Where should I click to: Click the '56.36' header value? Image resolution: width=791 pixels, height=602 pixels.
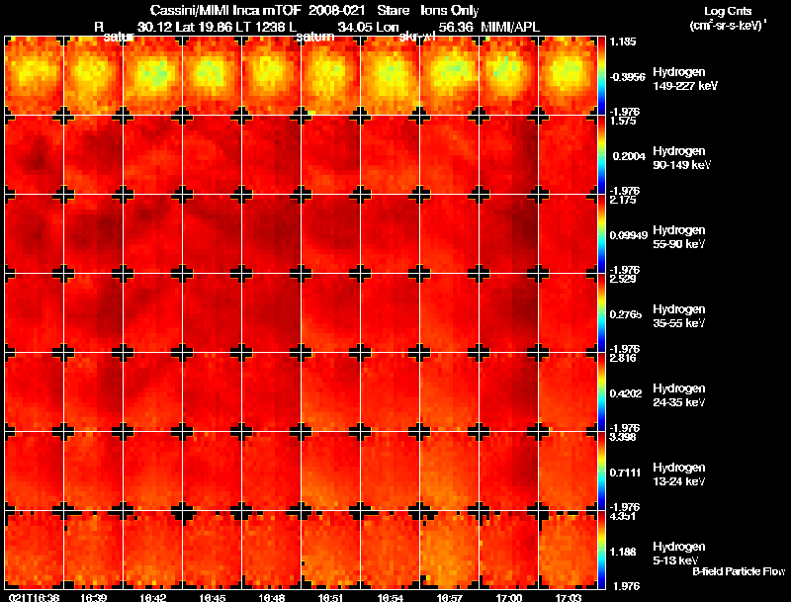456,28
